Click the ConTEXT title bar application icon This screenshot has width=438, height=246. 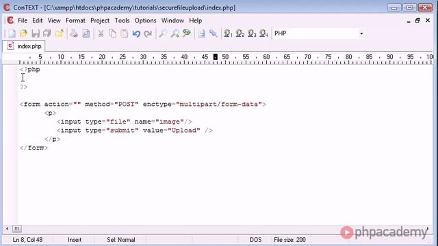coord(6,8)
